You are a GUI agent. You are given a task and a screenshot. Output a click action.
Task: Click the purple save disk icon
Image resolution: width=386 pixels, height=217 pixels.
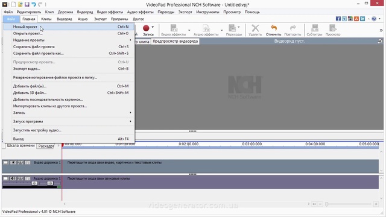[x=27, y=4]
